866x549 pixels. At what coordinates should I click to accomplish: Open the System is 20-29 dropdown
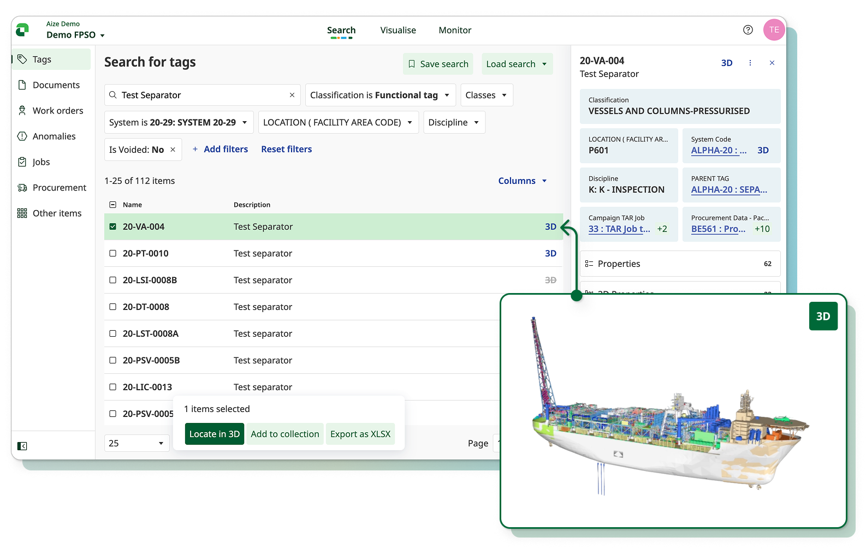[179, 122]
